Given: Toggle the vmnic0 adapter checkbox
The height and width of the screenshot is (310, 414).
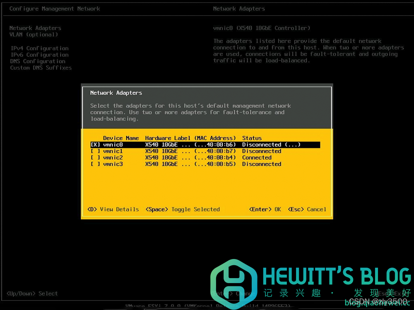Looking at the screenshot, I should (x=95, y=145).
